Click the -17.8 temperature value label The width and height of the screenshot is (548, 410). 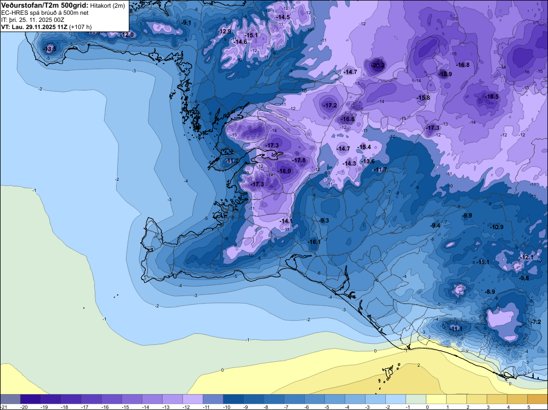click(299, 161)
